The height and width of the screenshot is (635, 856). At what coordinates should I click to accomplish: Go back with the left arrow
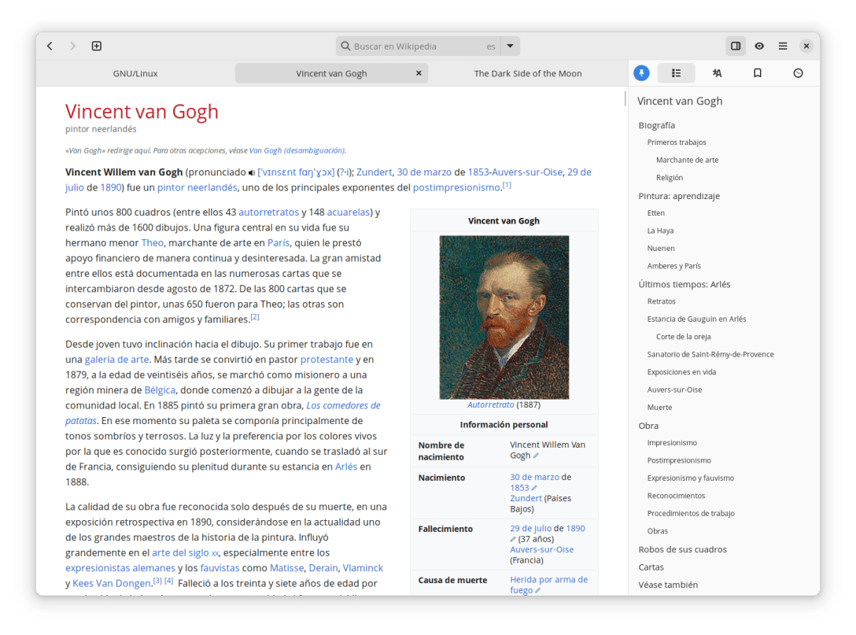[x=50, y=46]
